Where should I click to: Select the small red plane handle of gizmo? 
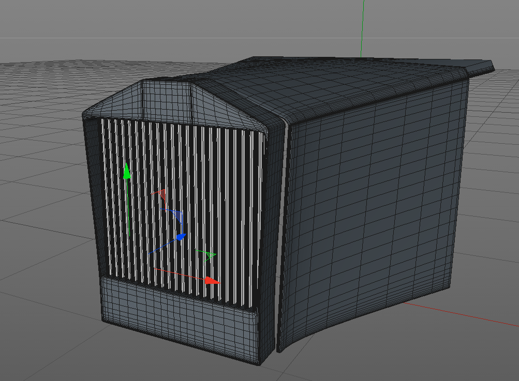tap(161, 194)
